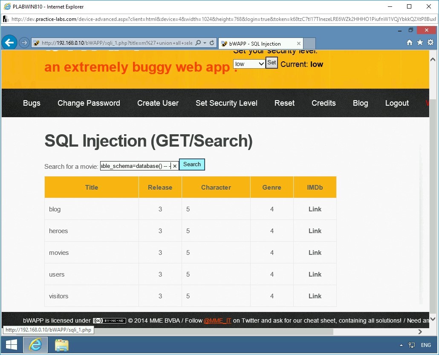Viewport: 439px width, 355px height.
Task: Click the Windows Start button
Action: tap(11, 345)
